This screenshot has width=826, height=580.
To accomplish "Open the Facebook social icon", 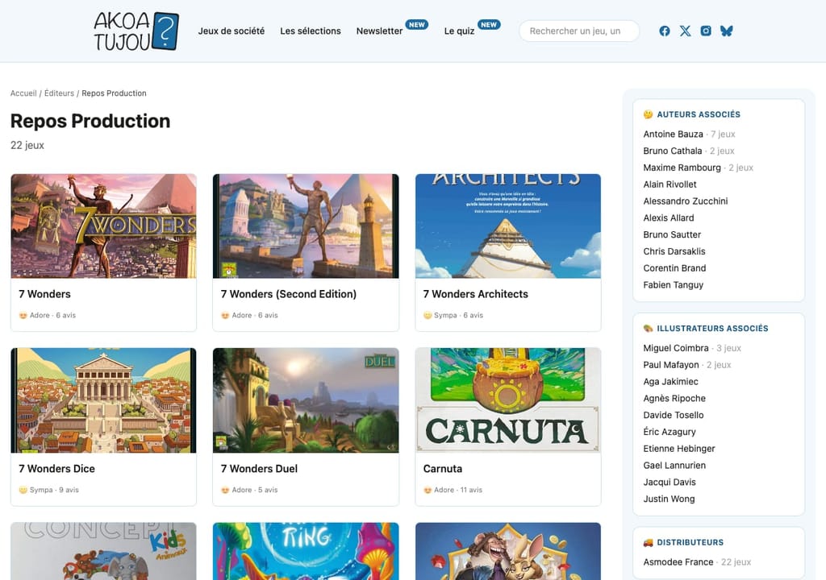I will pos(665,31).
